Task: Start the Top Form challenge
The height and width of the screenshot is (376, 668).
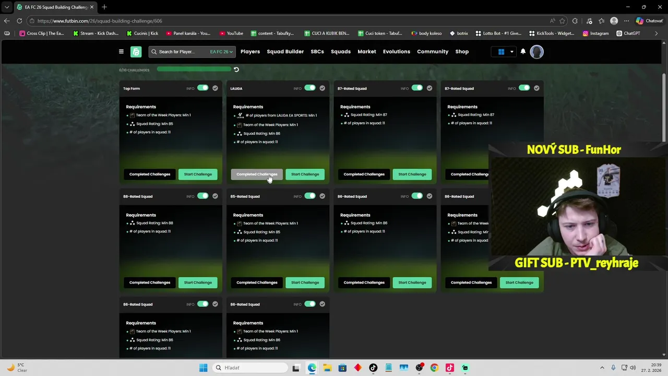Action: [198, 174]
